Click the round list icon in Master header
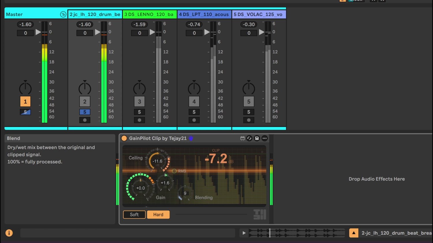Screen dimensions: 433x243 [x=63, y=14]
